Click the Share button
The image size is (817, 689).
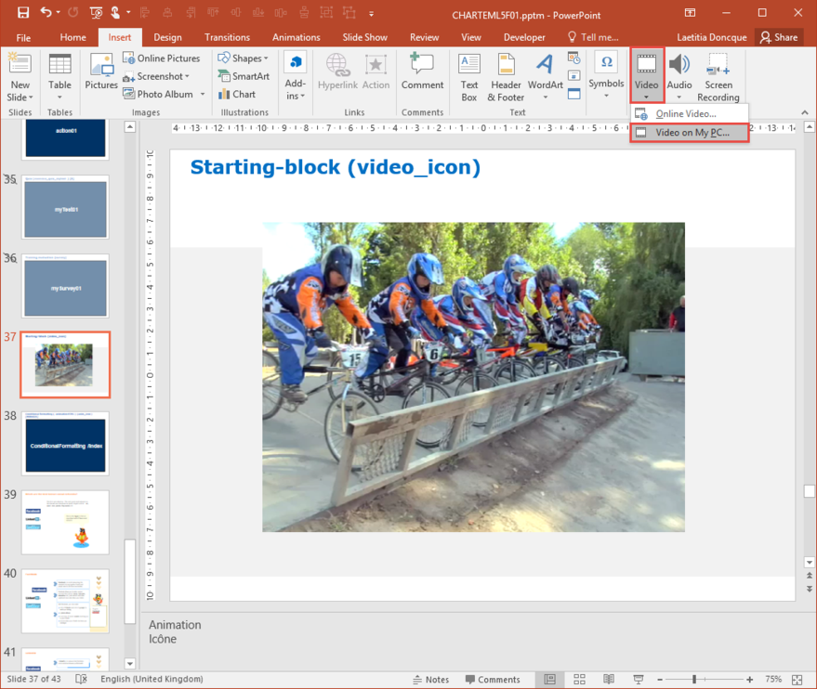click(779, 37)
